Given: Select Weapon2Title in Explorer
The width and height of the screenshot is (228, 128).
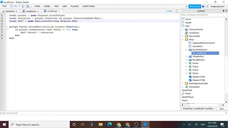Looking at the screenshot, I should pos(199,80).
